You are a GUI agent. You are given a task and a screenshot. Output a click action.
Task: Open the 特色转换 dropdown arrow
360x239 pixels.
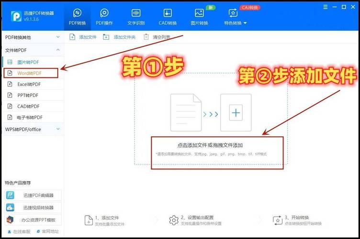245,23
